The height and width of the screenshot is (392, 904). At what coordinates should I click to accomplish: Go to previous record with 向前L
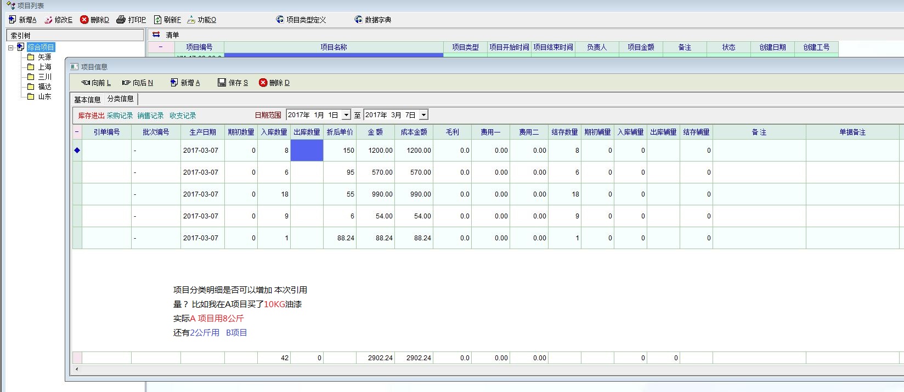click(x=86, y=83)
